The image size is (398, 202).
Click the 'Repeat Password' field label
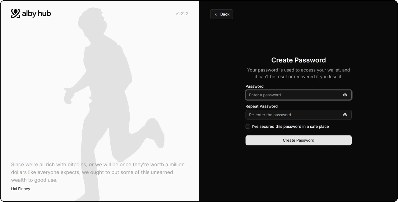click(261, 106)
